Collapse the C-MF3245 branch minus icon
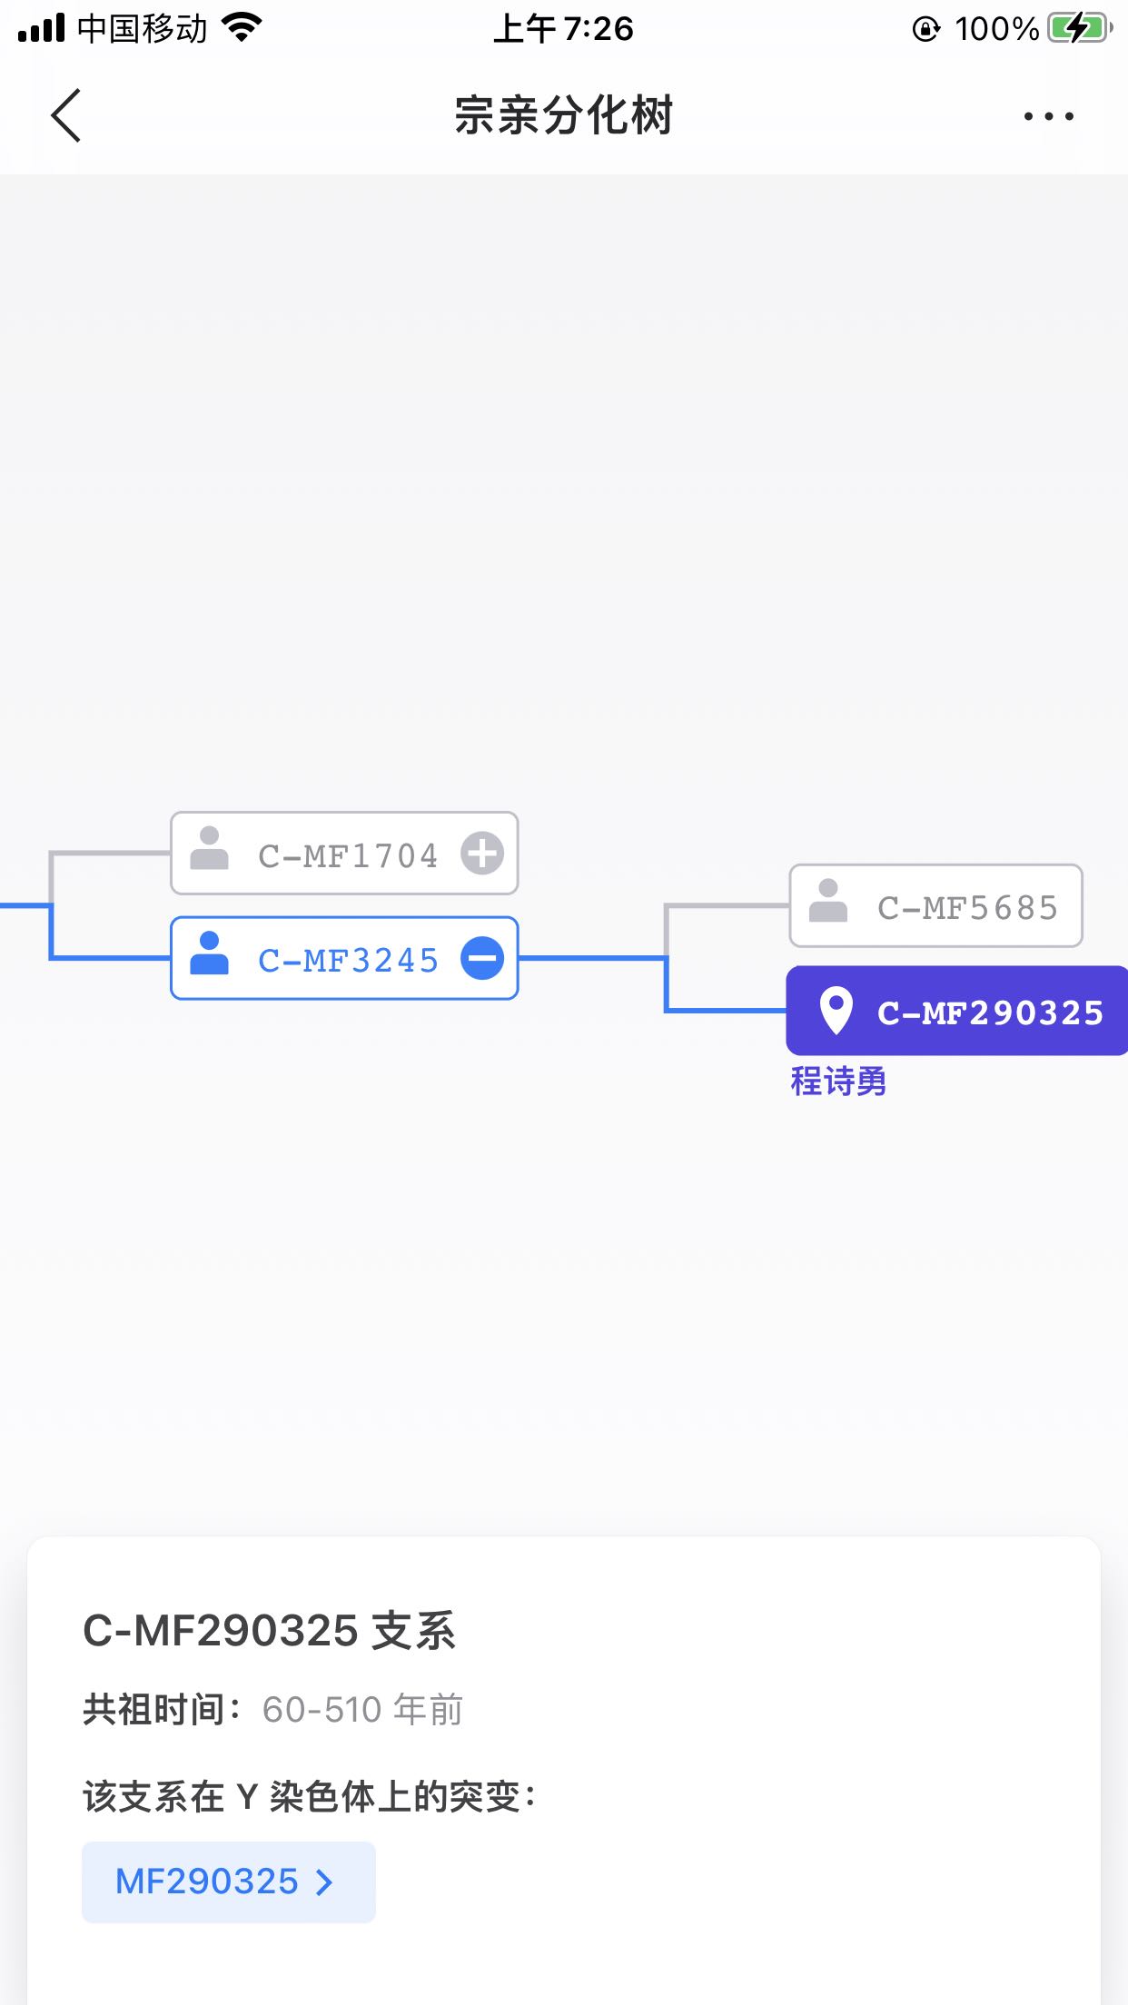The image size is (1128, 2005). point(482,959)
